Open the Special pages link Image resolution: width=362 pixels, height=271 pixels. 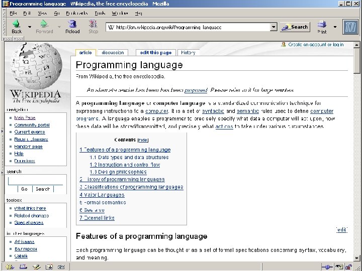pyautogui.click(x=29, y=223)
